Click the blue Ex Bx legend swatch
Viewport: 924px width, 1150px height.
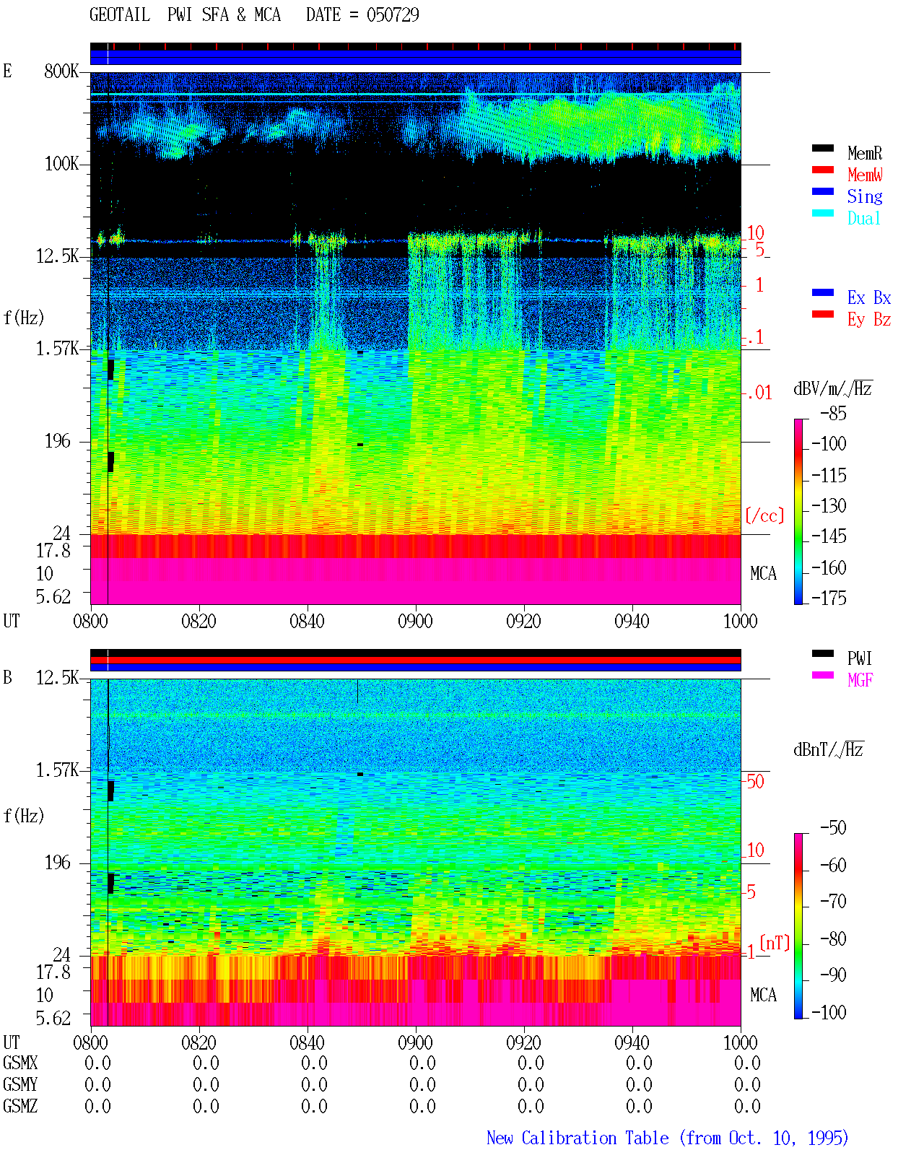823,292
